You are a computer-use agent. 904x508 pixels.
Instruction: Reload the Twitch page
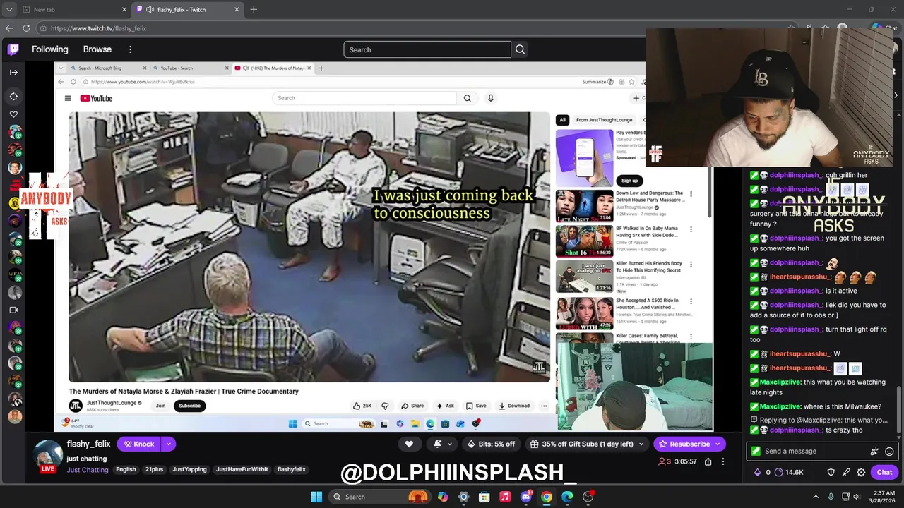coord(26,28)
